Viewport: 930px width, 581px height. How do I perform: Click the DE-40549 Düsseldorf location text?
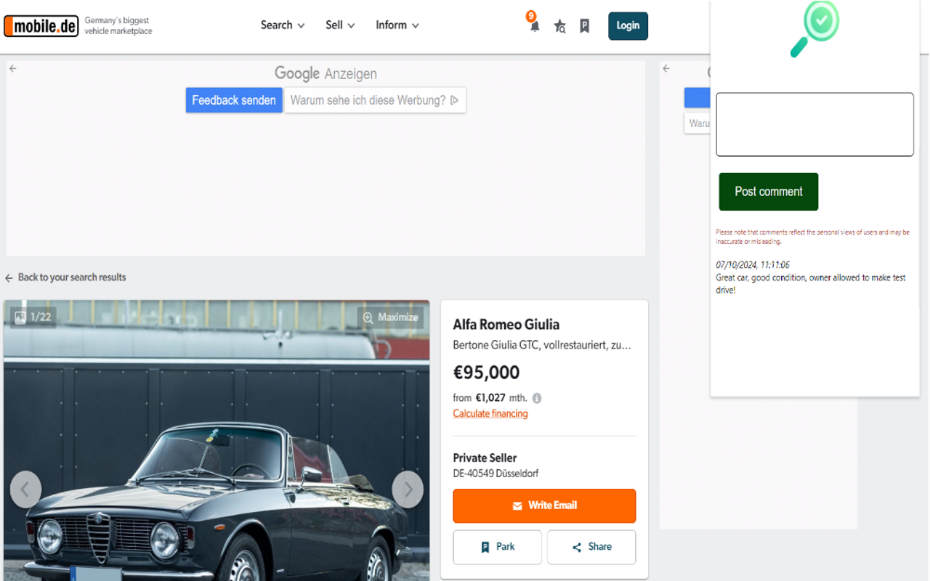point(496,474)
